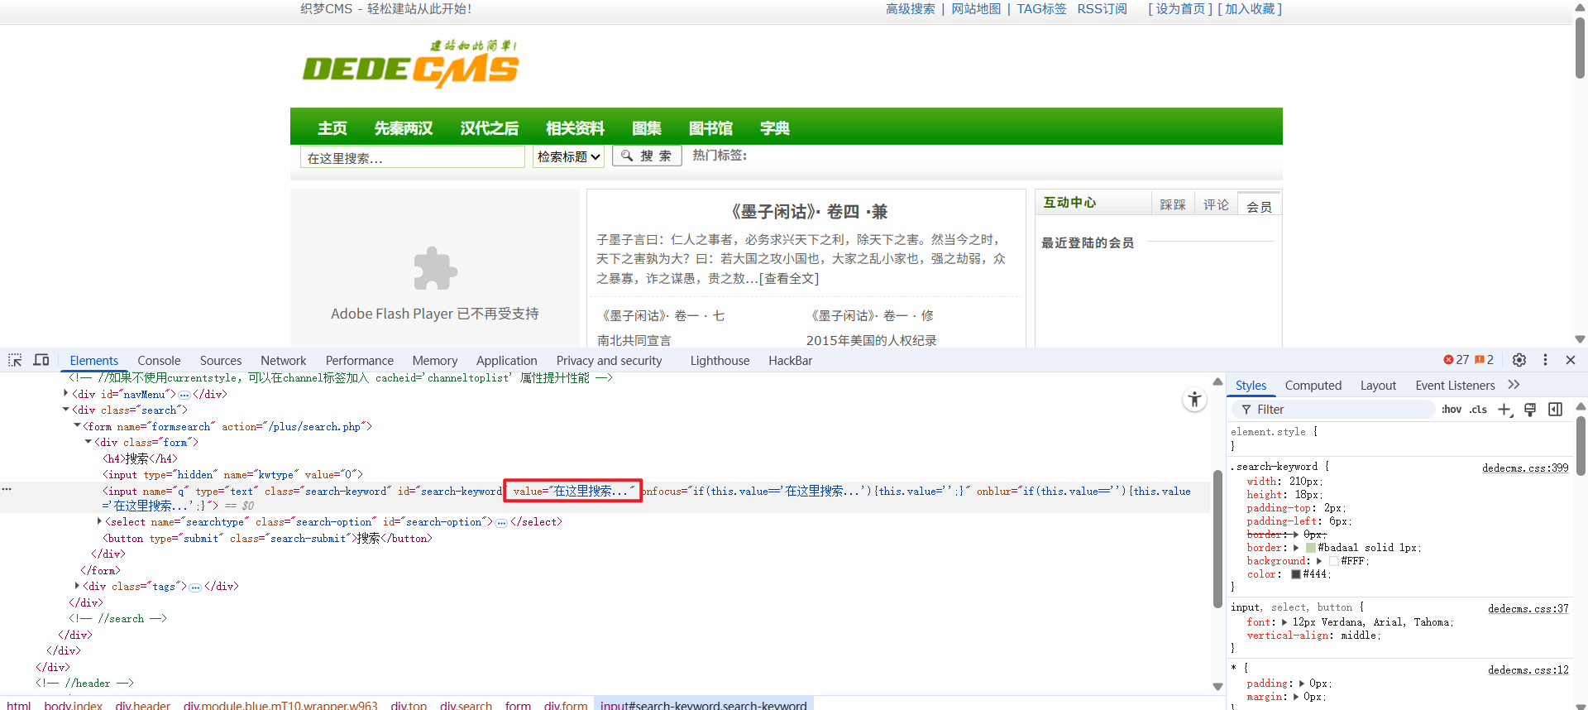Viewport: 1588px width, 710px height.
Task: Open DevTools settings gear
Action: [1519, 360]
